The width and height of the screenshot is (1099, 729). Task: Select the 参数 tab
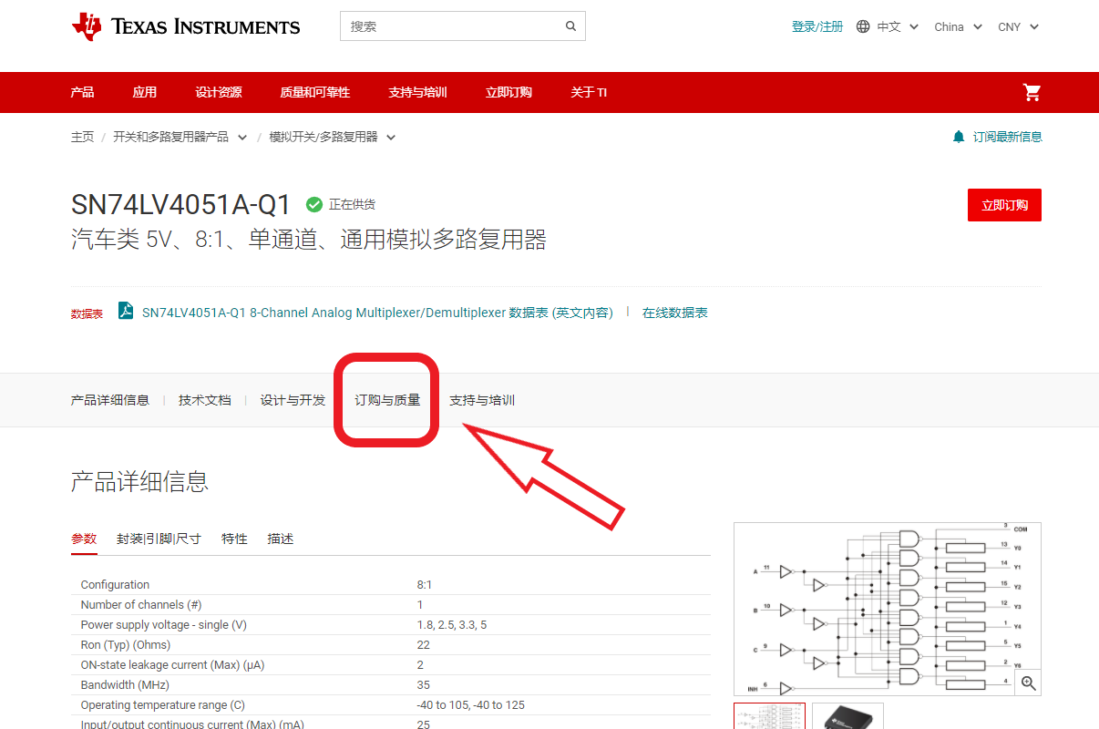[x=84, y=539]
